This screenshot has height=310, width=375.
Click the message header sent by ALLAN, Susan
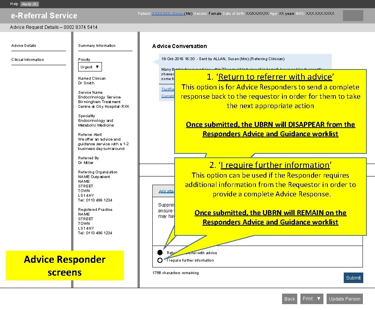point(223,59)
